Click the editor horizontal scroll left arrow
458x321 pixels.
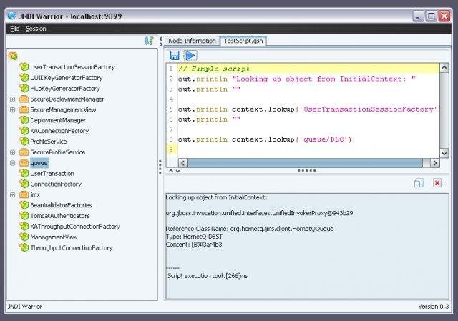[x=183, y=163]
